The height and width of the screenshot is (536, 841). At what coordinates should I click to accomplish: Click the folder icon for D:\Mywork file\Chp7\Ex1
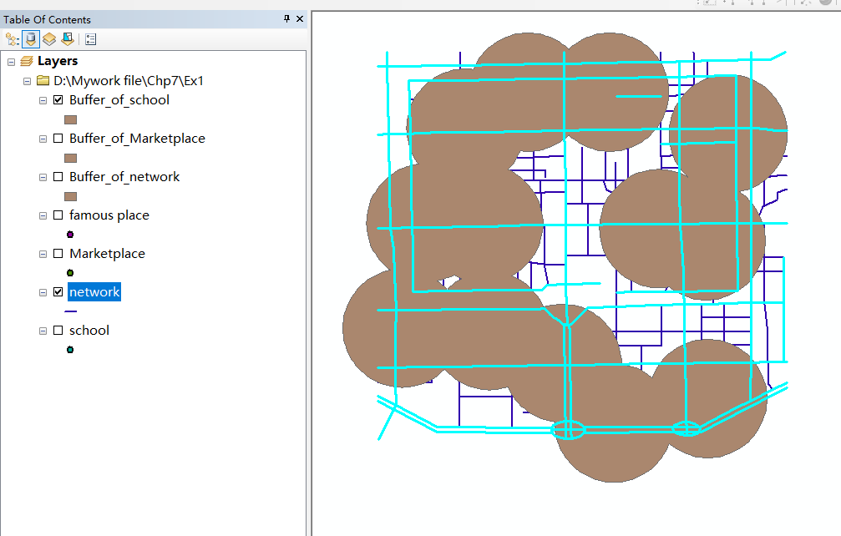point(43,81)
